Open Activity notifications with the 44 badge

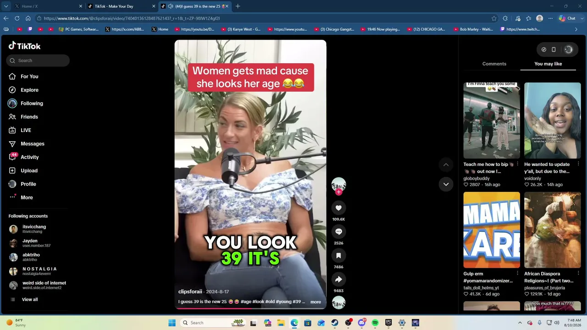(x=24, y=157)
